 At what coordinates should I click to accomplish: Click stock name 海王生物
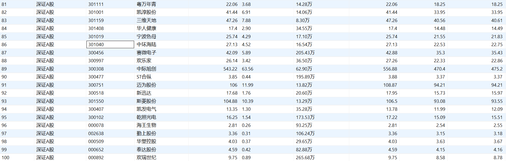tap(146, 125)
